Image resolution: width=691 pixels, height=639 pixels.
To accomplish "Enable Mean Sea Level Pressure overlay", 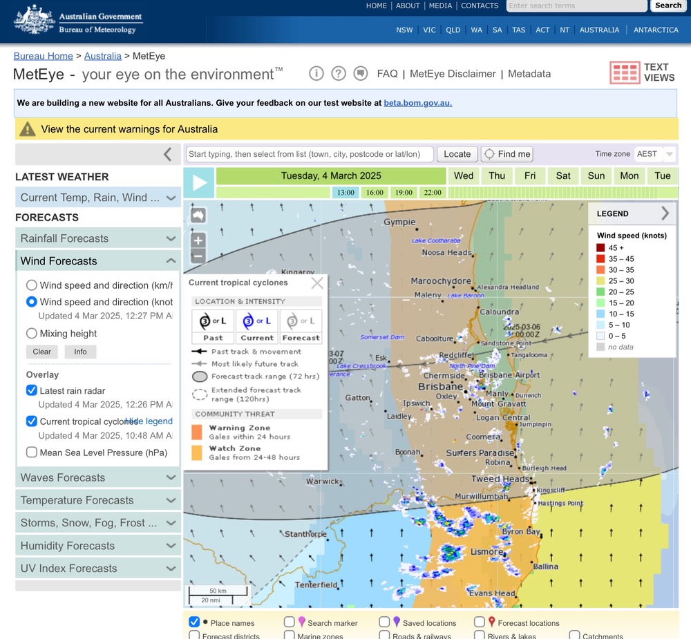I will tap(31, 452).
